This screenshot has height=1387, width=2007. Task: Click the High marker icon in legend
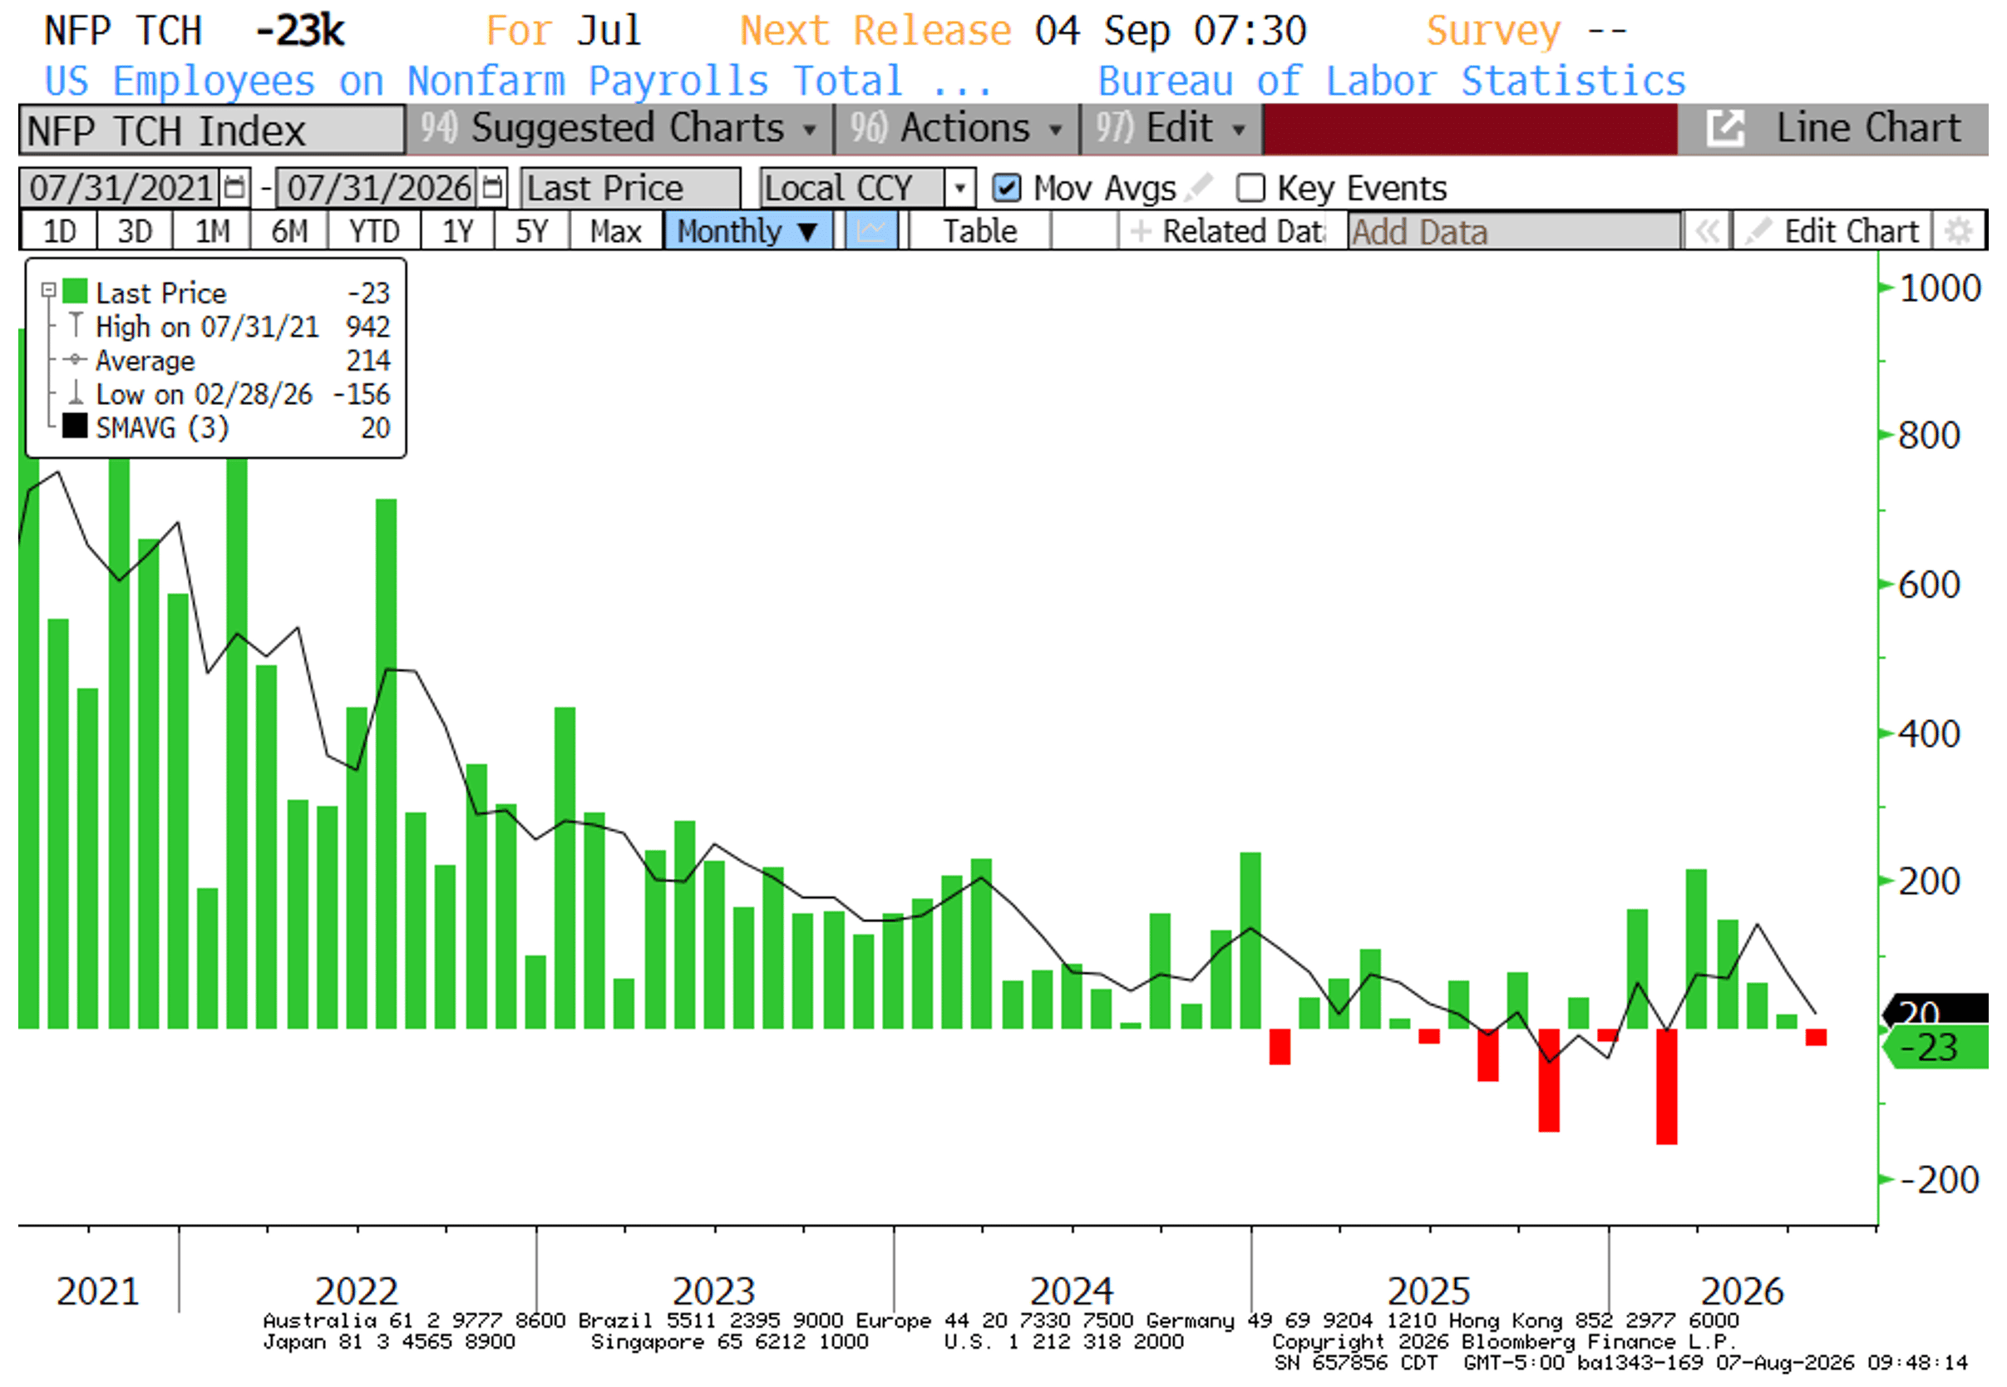click(x=76, y=325)
